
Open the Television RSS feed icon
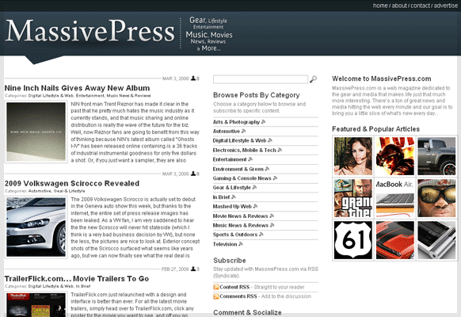coord(241,244)
